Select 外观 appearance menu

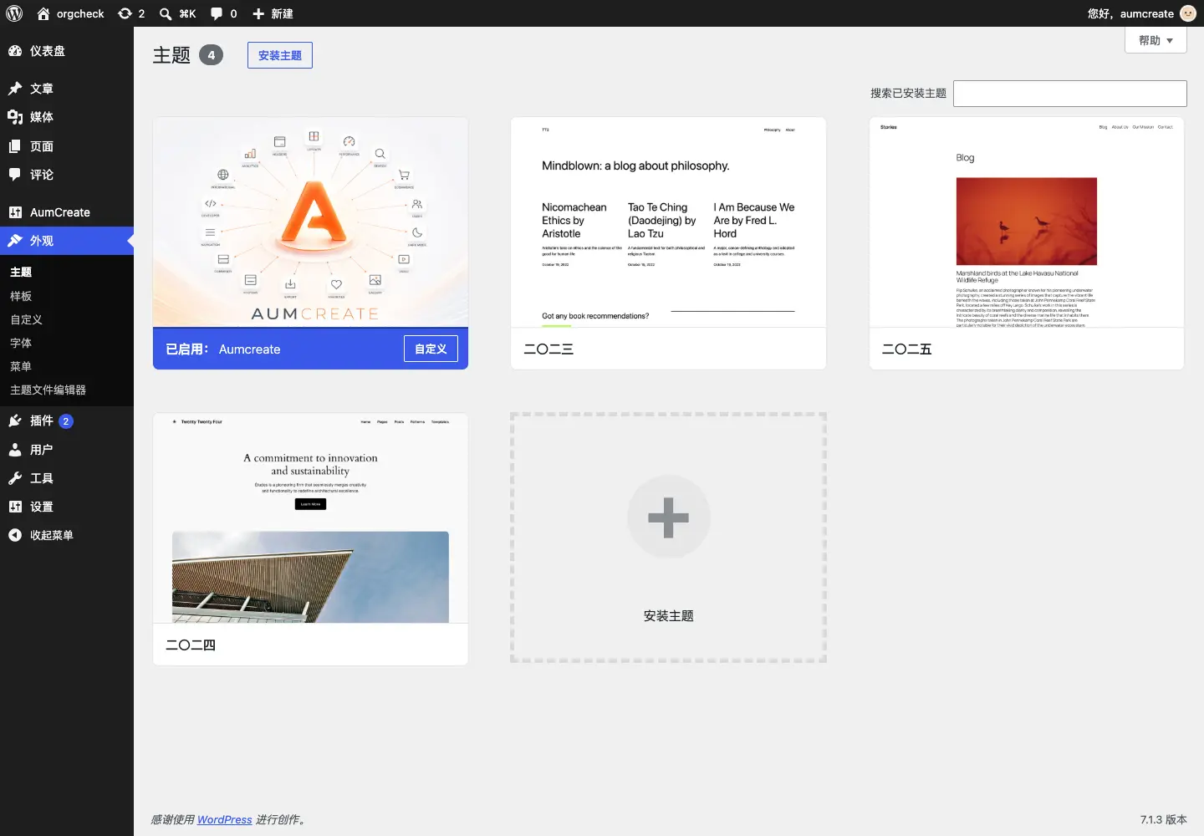pyautogui.click(x=67, y=241)
